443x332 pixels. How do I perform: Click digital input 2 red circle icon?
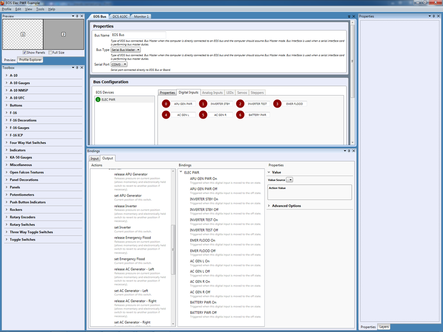click(240, 104)
